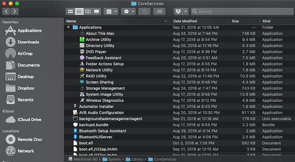Open the Dropbox folder in the sidebar
This screenshot has height=162, width=295.
(20, 88)
